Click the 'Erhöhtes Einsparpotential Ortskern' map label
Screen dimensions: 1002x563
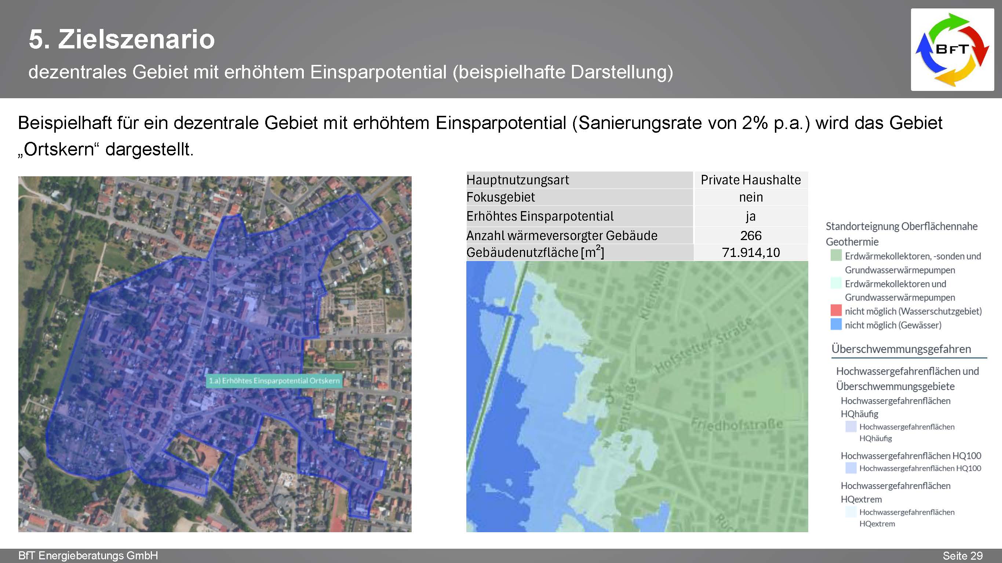274,381
